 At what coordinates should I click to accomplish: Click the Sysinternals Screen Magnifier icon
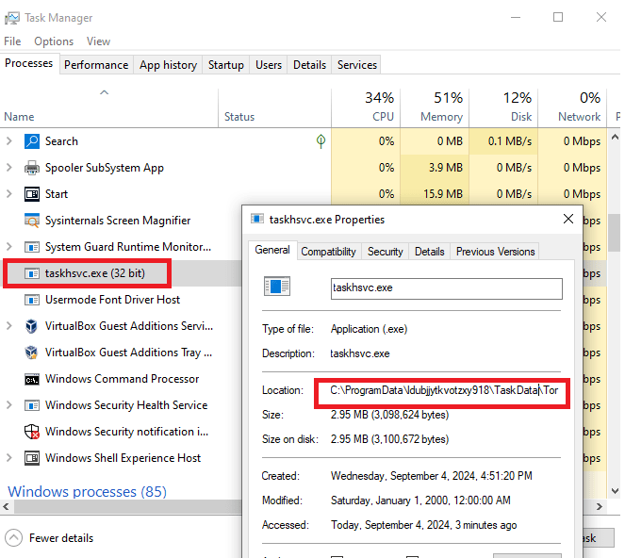click(31, 221)
